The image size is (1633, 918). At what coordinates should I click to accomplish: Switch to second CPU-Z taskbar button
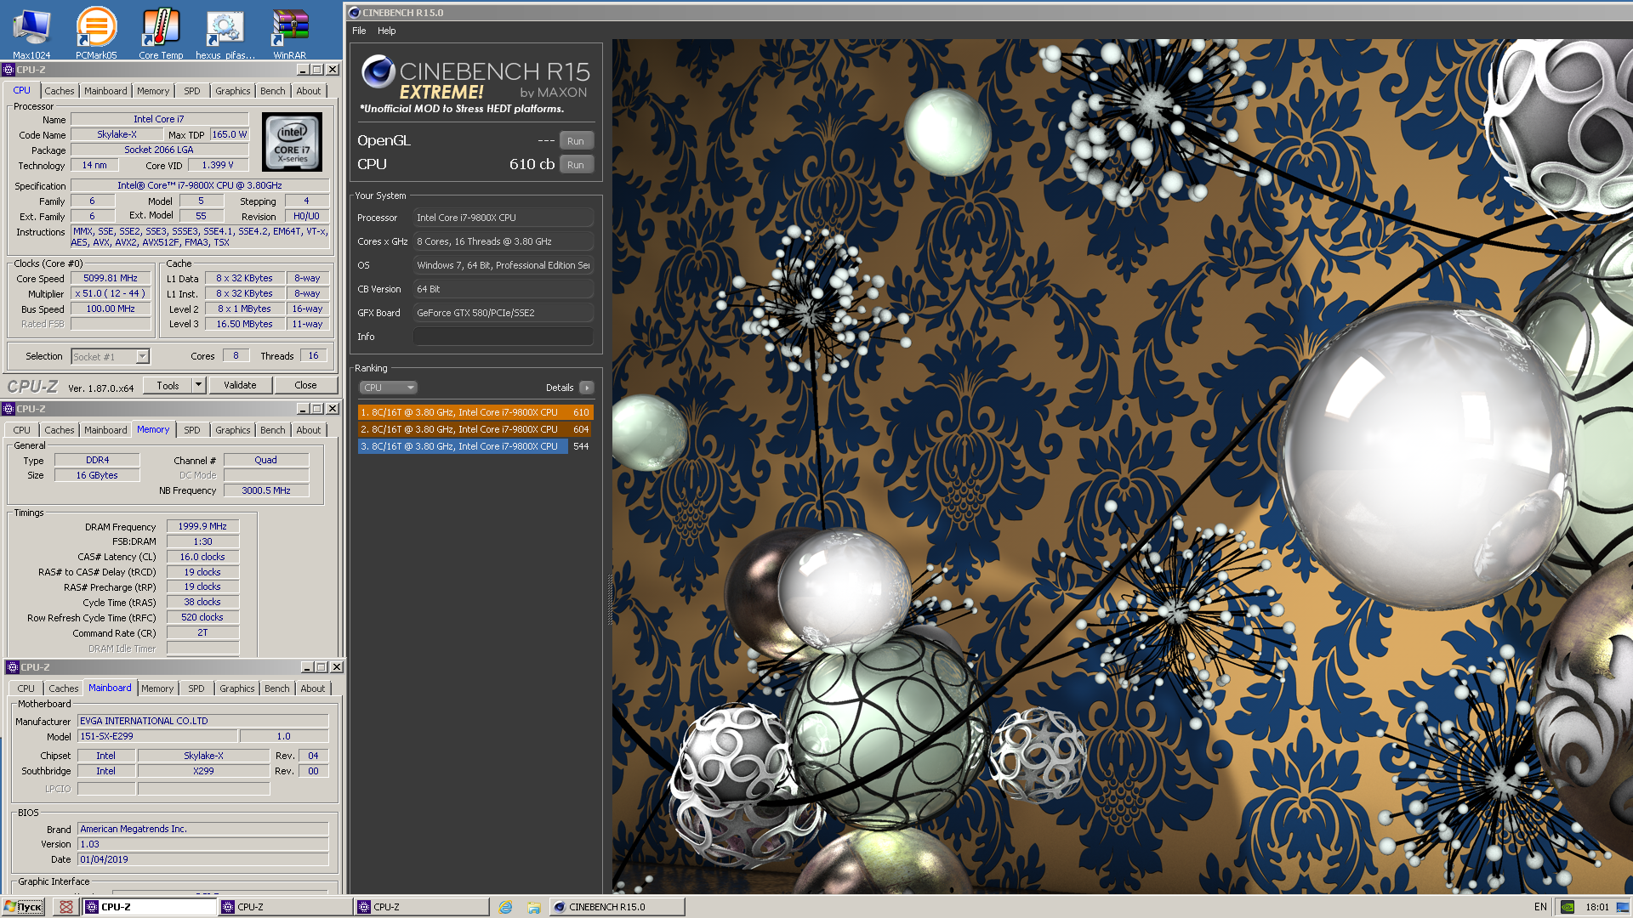point(286,907)
